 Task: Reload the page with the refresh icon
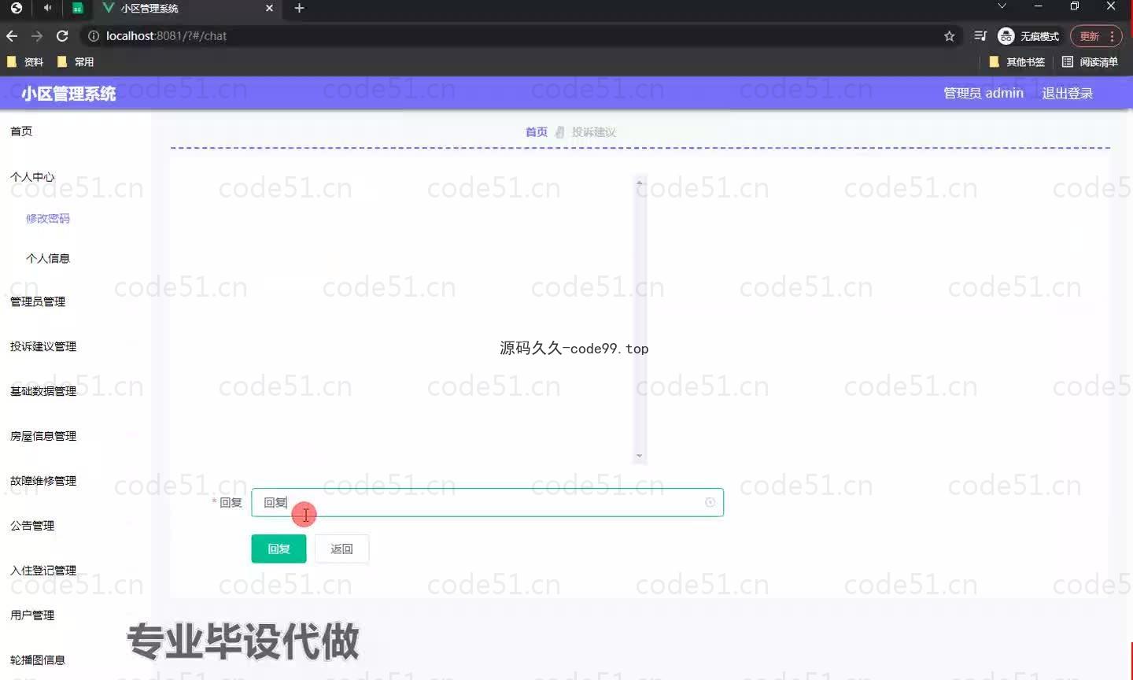[x=62, y=36]
